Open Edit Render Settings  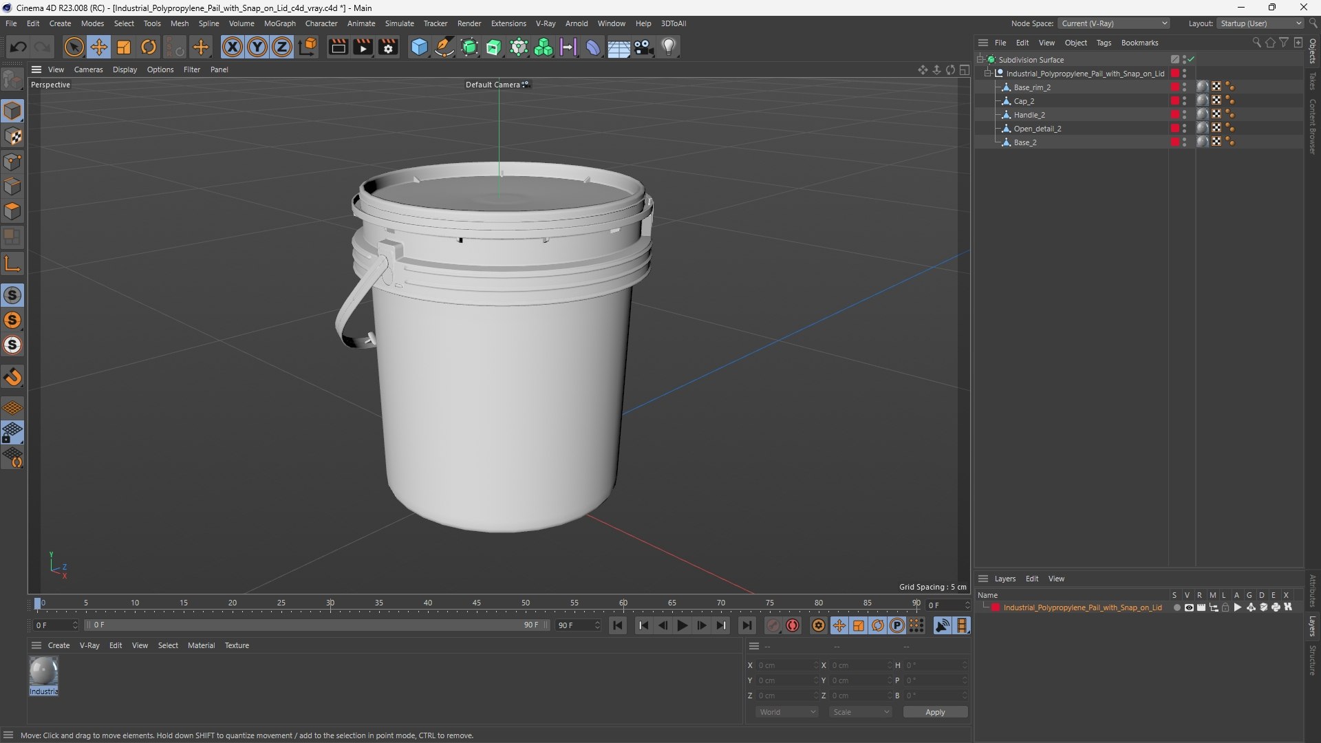click(x=389, y=47)
